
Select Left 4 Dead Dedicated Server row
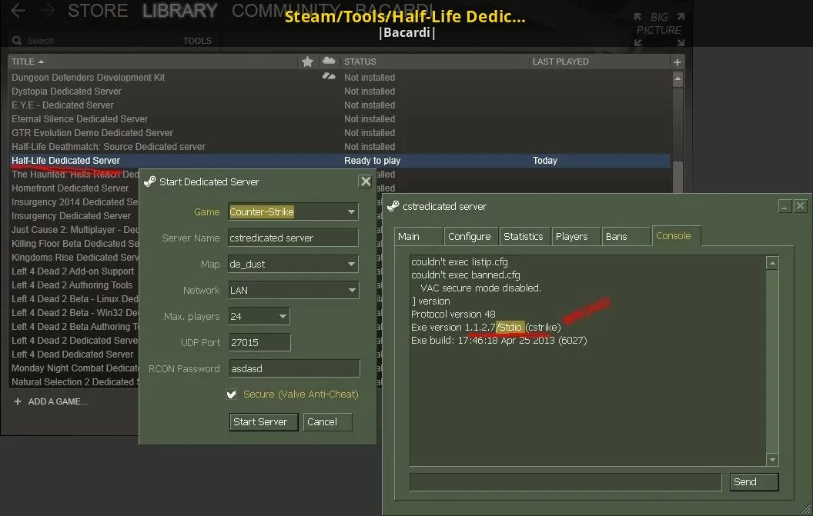pyautogui.click(x=72, y=355)
